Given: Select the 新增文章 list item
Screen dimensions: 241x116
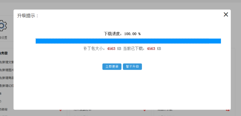Looking at the screenshot, I should [x=7, y=62].
